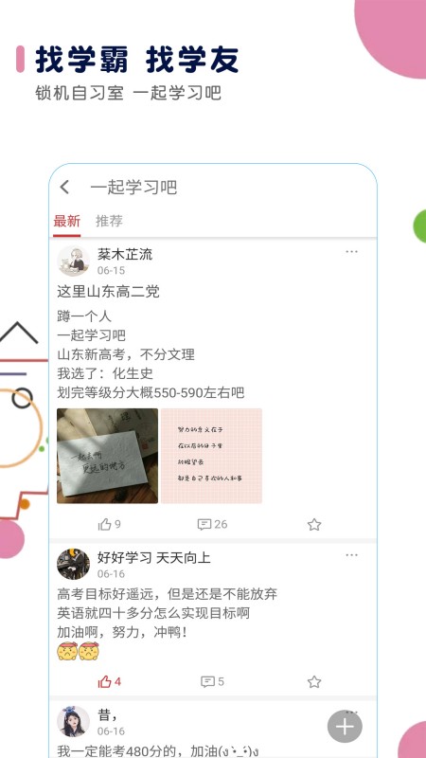This screenshot has width=426, height=758.
Task: Switch to the 推荐 tab
Action: [109, 221]
